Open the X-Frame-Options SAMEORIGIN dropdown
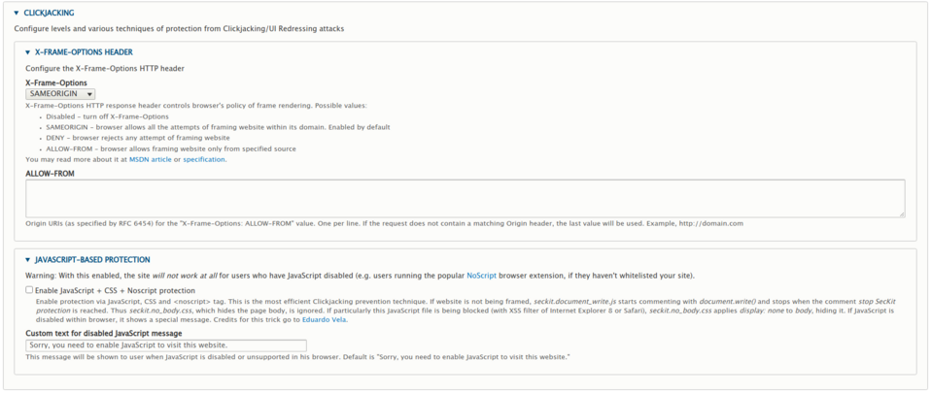 (60, 94)
